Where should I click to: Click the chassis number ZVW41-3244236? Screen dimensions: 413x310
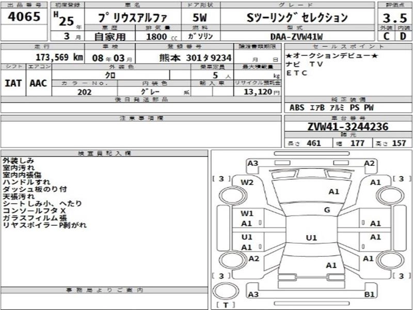347,127
